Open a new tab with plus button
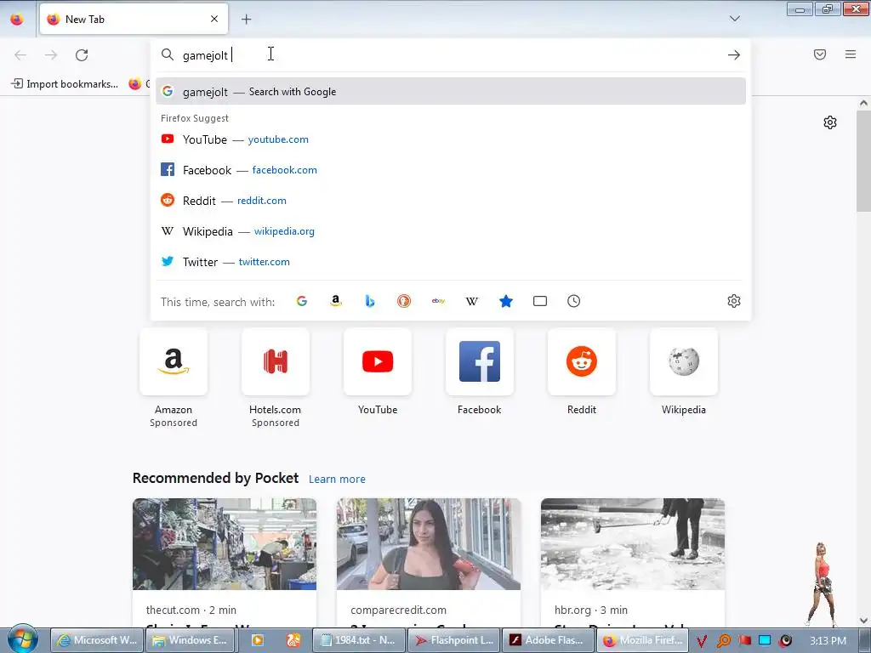 pyautogui.click(x=246, y=20)
